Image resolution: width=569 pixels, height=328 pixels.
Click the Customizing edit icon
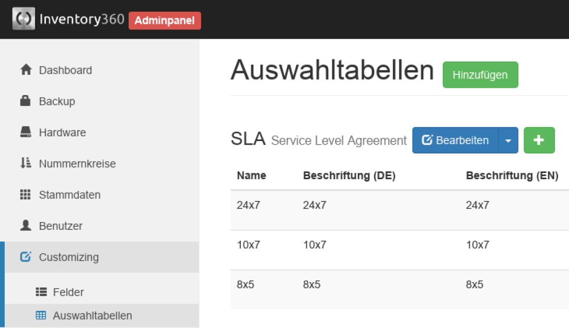point(25,257)
